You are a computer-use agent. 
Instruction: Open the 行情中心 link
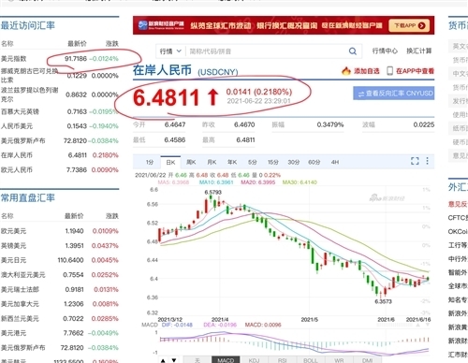click(x=385, y=51)
